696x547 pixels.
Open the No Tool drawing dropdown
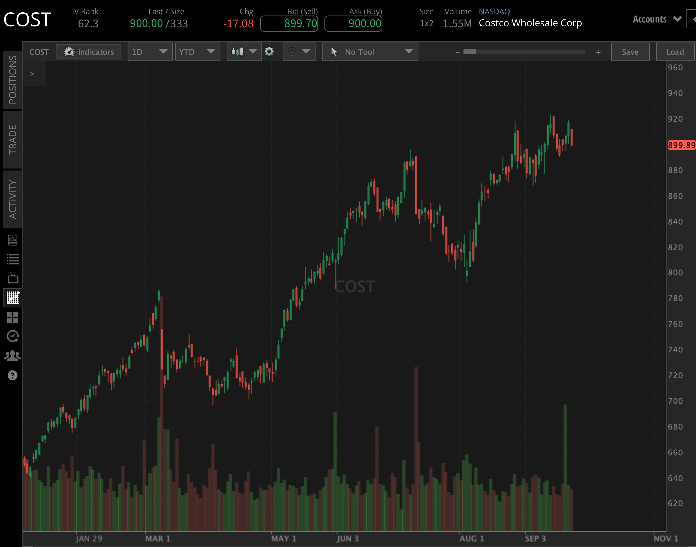369,51
